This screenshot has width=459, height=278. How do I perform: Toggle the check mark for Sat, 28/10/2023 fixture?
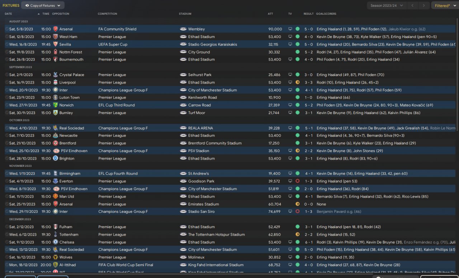[7, 159]
